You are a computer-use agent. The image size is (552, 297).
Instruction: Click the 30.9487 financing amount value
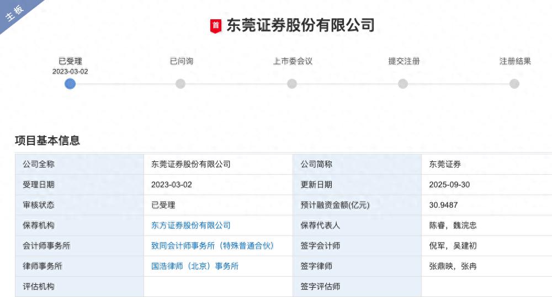tap(443, 205)
